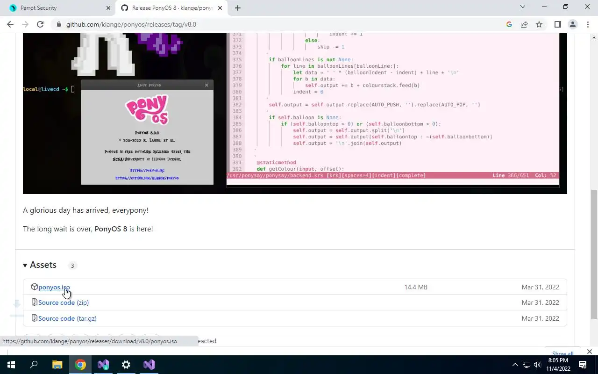Screen dimensions: 598x374
Task: Download Source code (zip)
Action: point(64,302)
